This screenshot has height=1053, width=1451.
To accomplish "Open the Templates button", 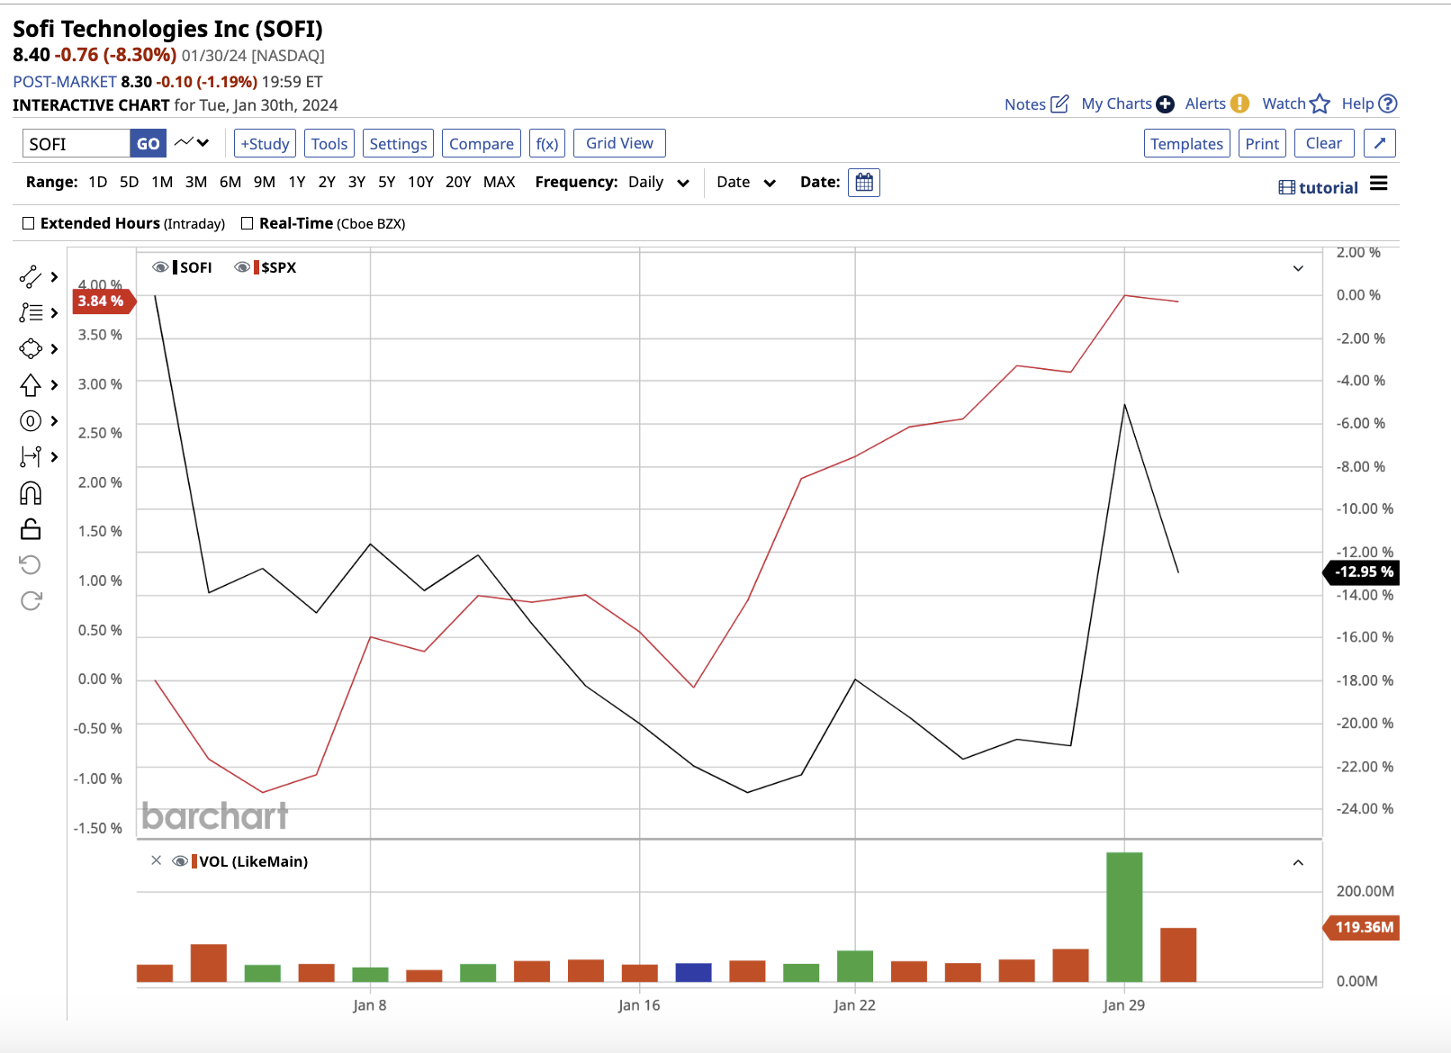I will 1186,143.
